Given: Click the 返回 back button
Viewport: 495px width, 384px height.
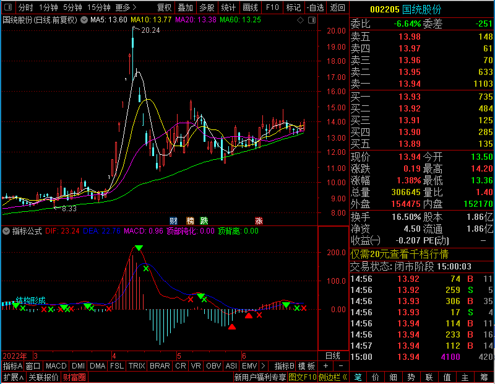Looking at the screenshot, I should 337,7.
